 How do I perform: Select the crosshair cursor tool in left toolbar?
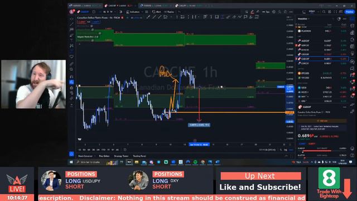pyautogui.click(x=72, y=18)
